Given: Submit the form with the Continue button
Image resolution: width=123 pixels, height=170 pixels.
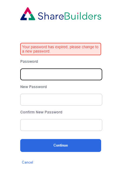Looking at the screenshot, I should pos(61,145).
